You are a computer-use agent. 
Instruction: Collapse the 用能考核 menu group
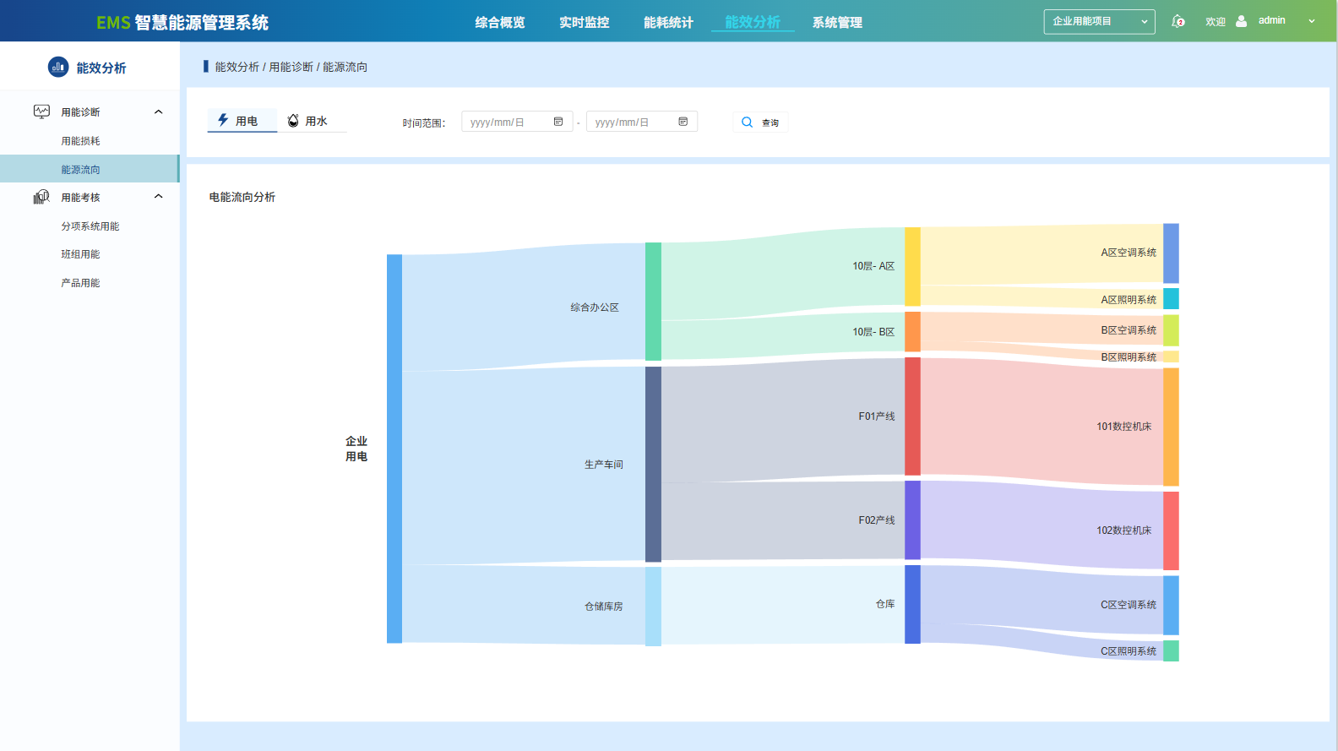tap(158, 197)
